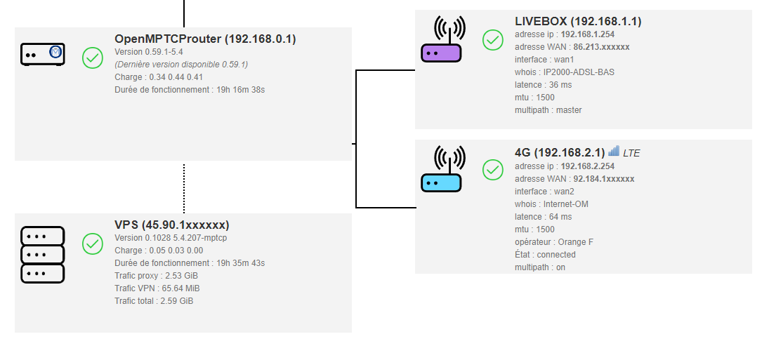Click the OpenMPTCProuter router device icon
The width and height of the screenshot is (769, 346).
43,55
